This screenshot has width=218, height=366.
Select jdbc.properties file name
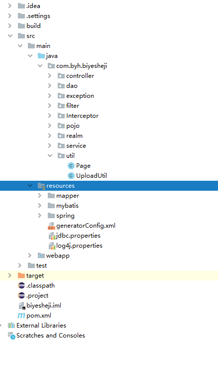pos(78,236)
